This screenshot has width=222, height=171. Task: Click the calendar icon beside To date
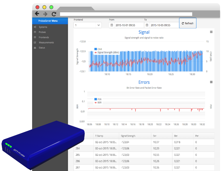tap(147, 25)
